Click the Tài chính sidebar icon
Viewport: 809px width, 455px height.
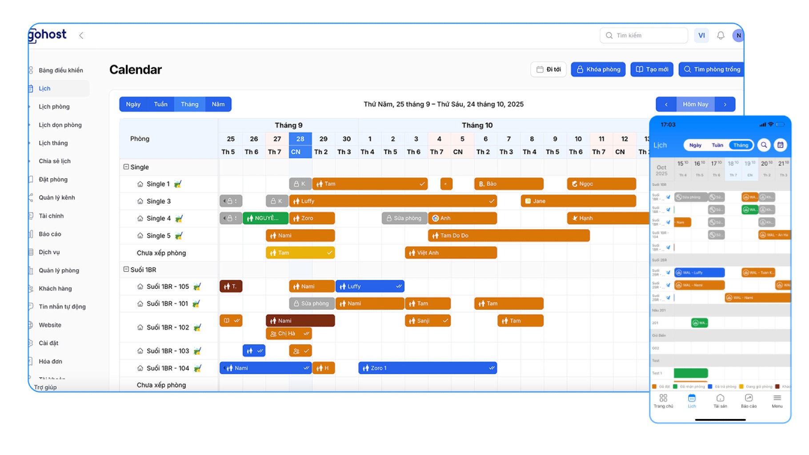pyautogui.click(x=30, y=216)
